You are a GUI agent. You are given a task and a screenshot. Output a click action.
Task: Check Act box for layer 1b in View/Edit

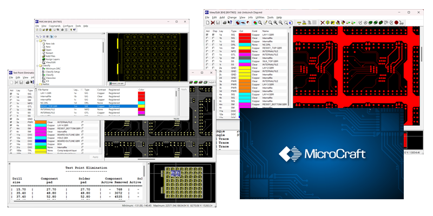pyautogui.click(x=207, y=38)
